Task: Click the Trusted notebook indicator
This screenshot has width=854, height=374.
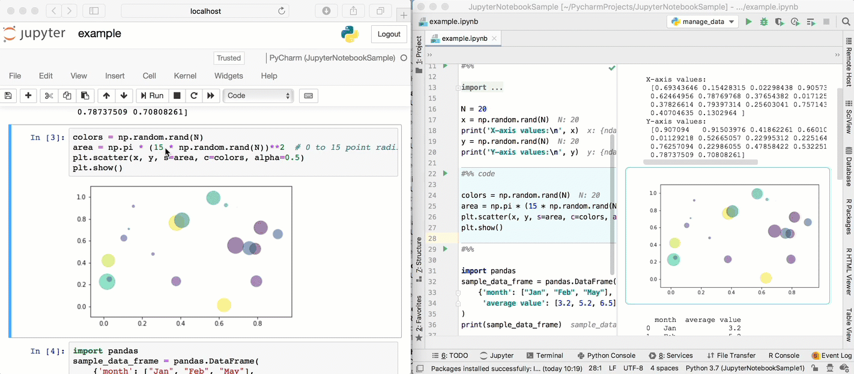Action: pos(229,58)
